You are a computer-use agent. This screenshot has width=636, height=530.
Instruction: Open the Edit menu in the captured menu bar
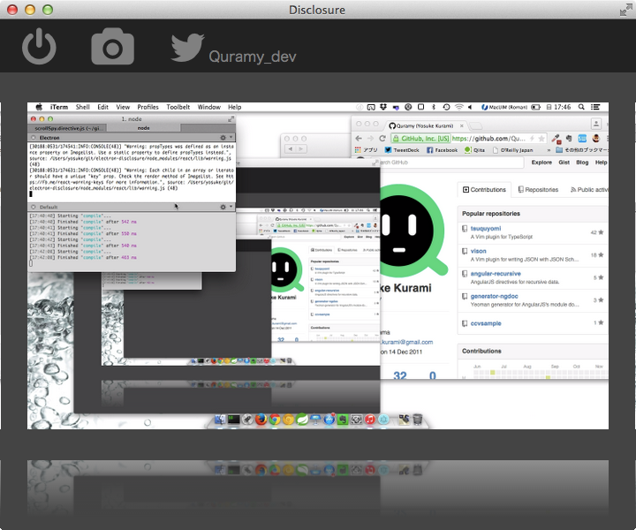102,107
